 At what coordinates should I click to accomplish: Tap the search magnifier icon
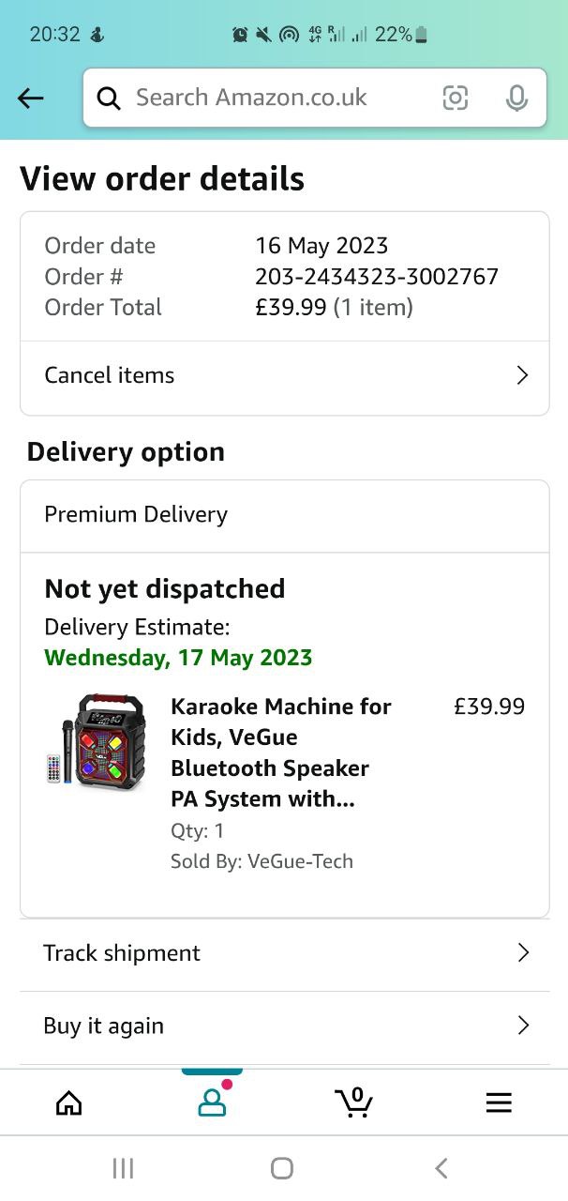point(109,98)
